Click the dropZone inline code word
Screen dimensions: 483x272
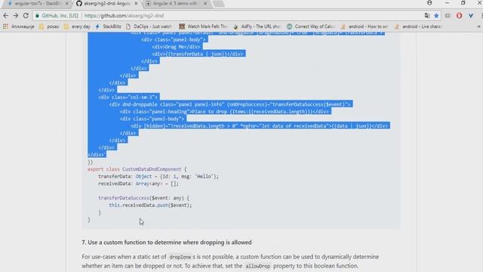(x=180, y=257)
